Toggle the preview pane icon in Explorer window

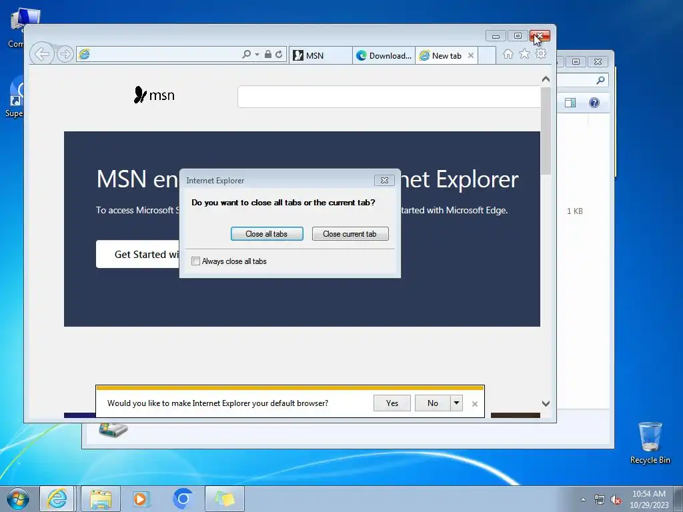pos(570,103)
